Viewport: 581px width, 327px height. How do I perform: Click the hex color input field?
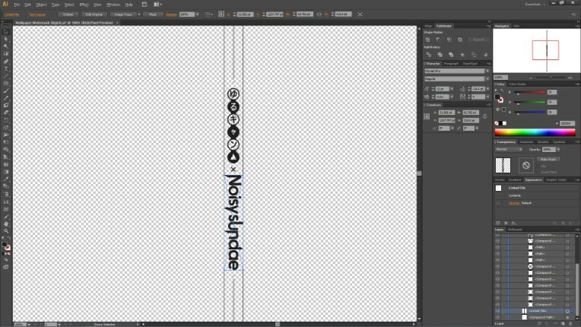pos(567,123)
